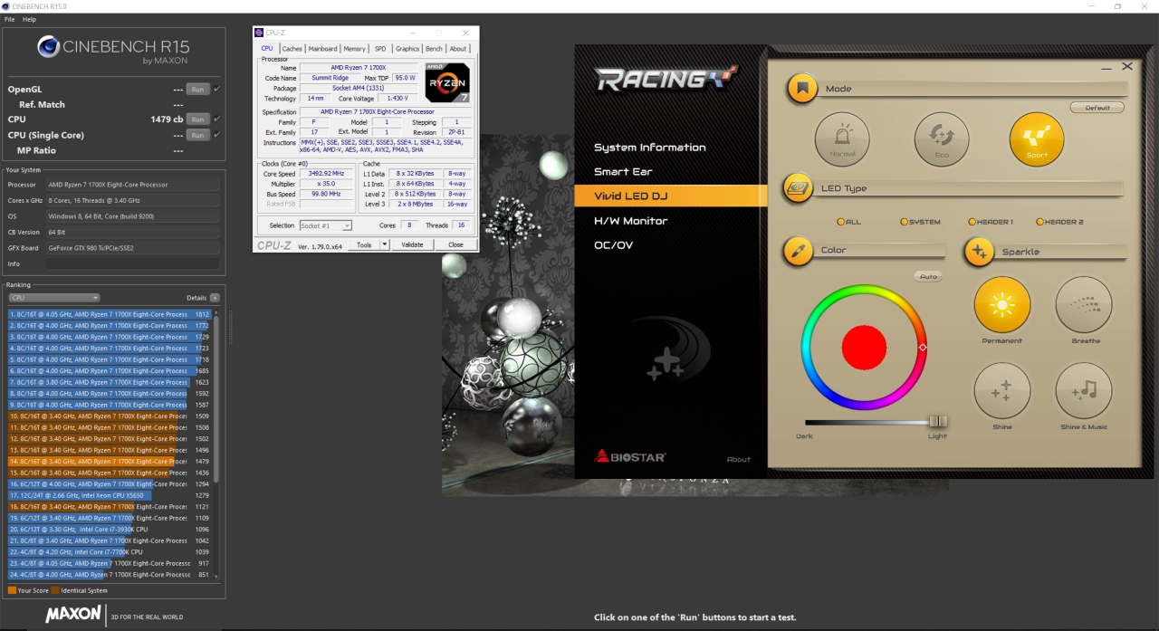Select the Eco mode icon
Viewport: 1159px width, 631px height.
pyautogui.click(x=942, y=139)
